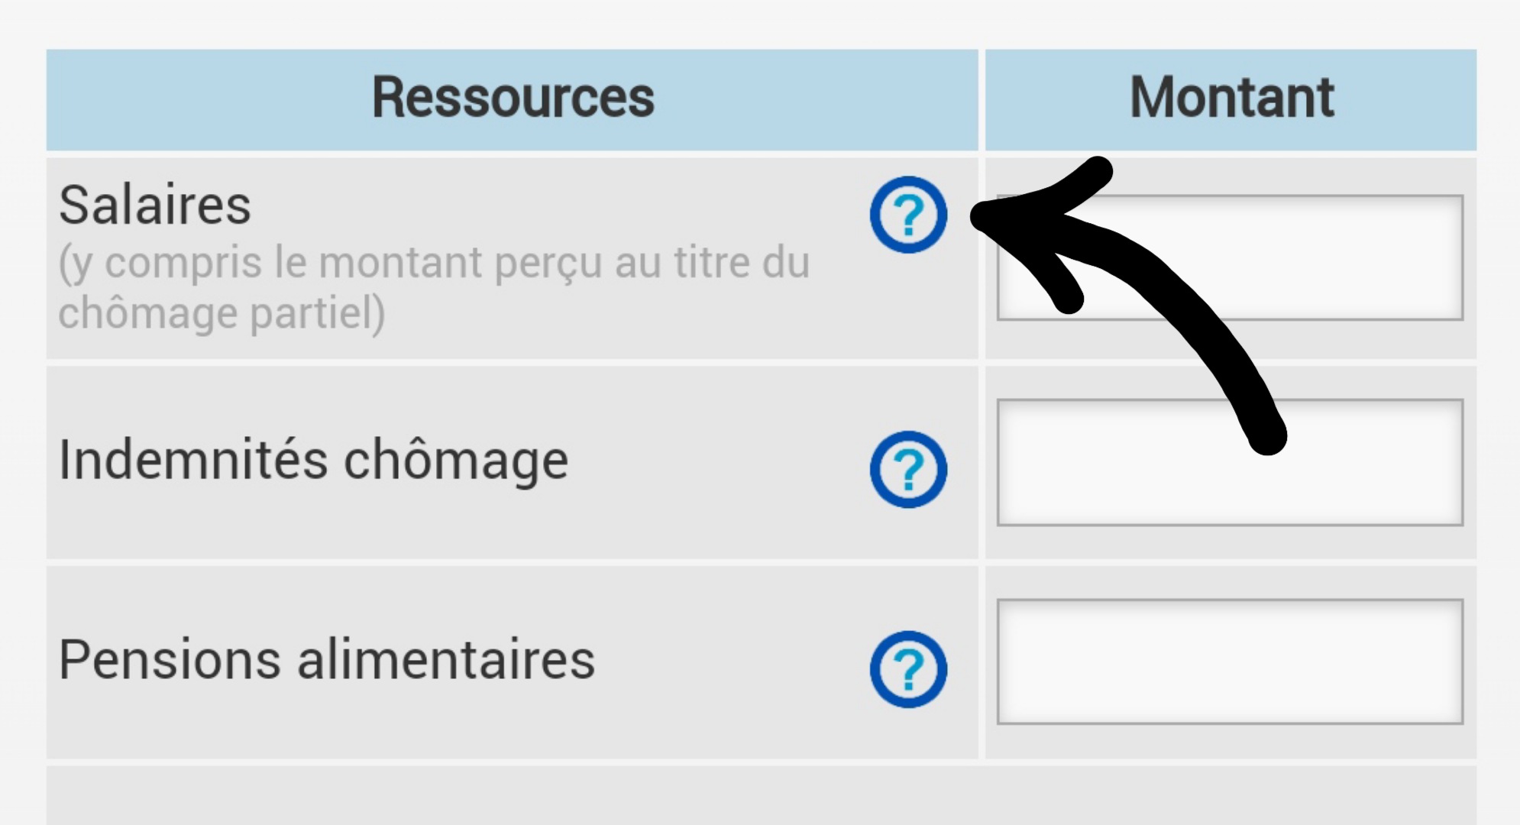Click the Pensions alimentaires label text
Screen dimensions: 1520x825
pos(327,660)
